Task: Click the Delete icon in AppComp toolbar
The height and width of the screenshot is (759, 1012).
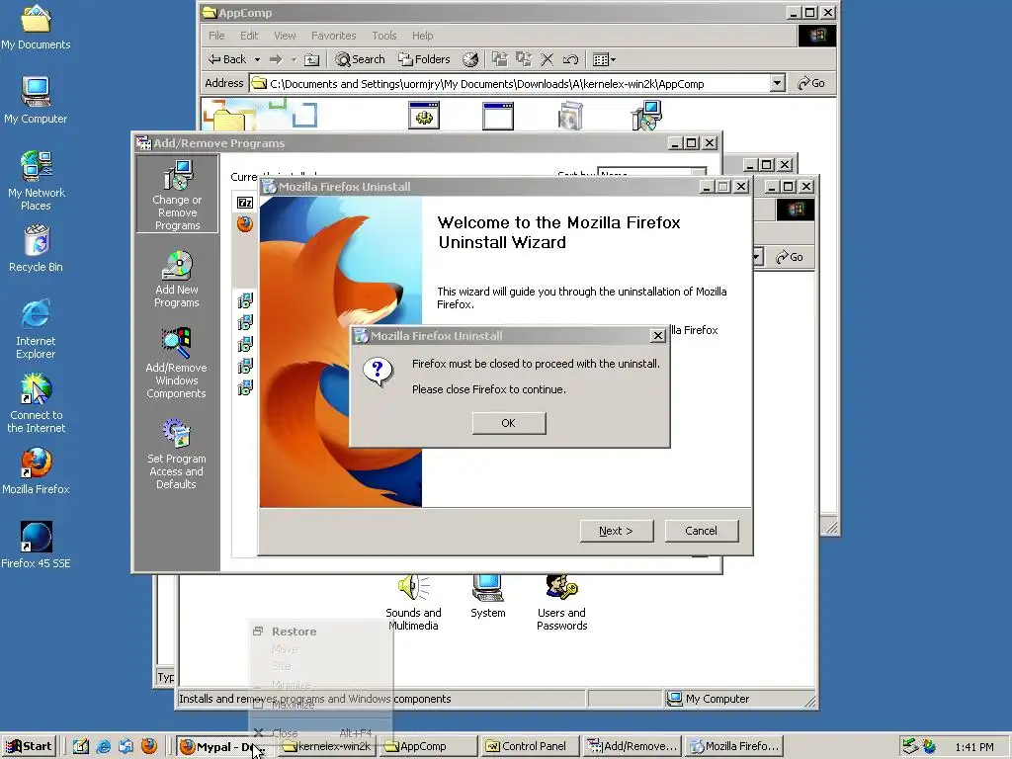Action: pos(547,59)
